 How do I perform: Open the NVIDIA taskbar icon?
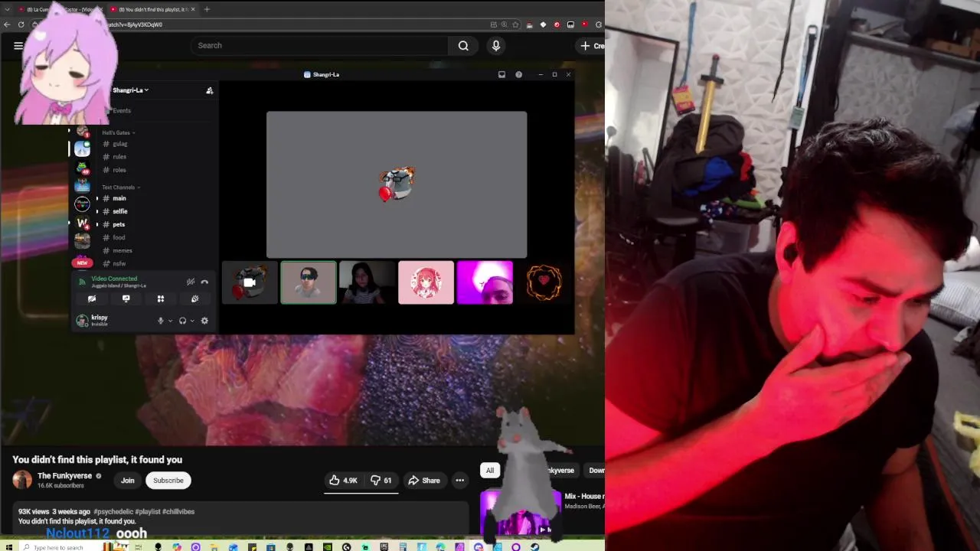click(x=327, y=546)
